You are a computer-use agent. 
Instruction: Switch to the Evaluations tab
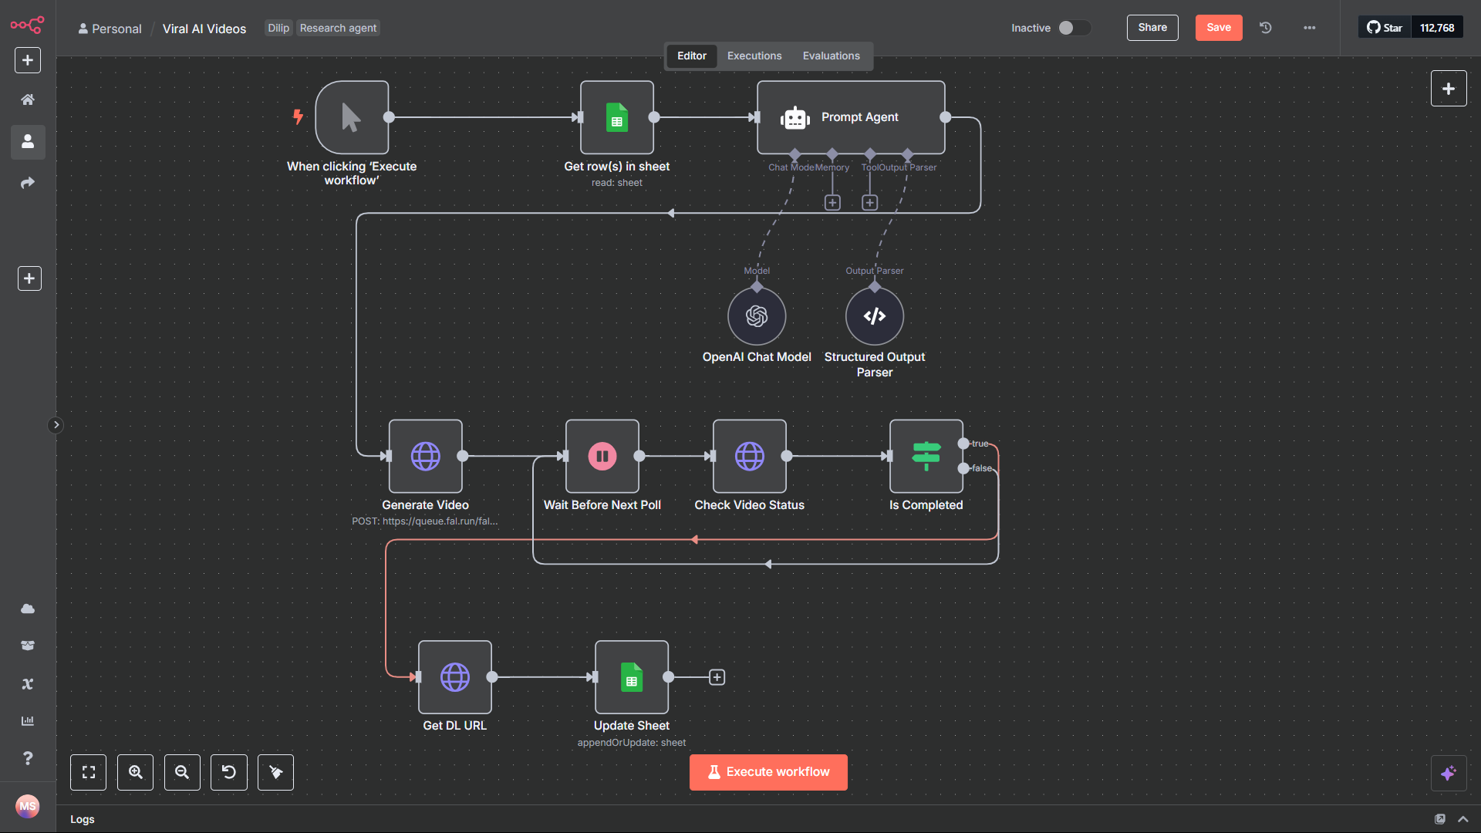[831, 56]
